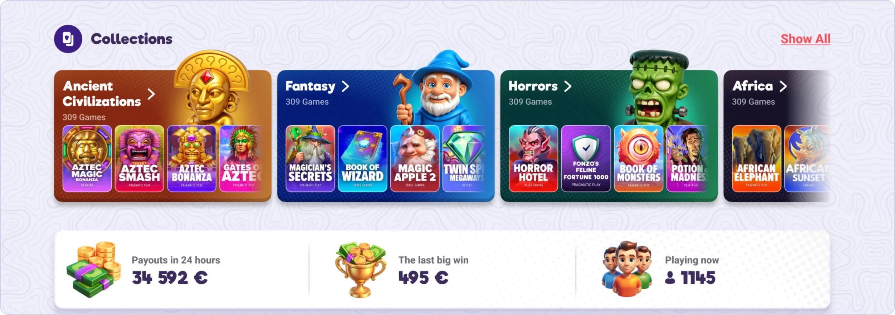
Task: Select Fonzo's Feline Fortune 1000 game
Action: [586, 159]
